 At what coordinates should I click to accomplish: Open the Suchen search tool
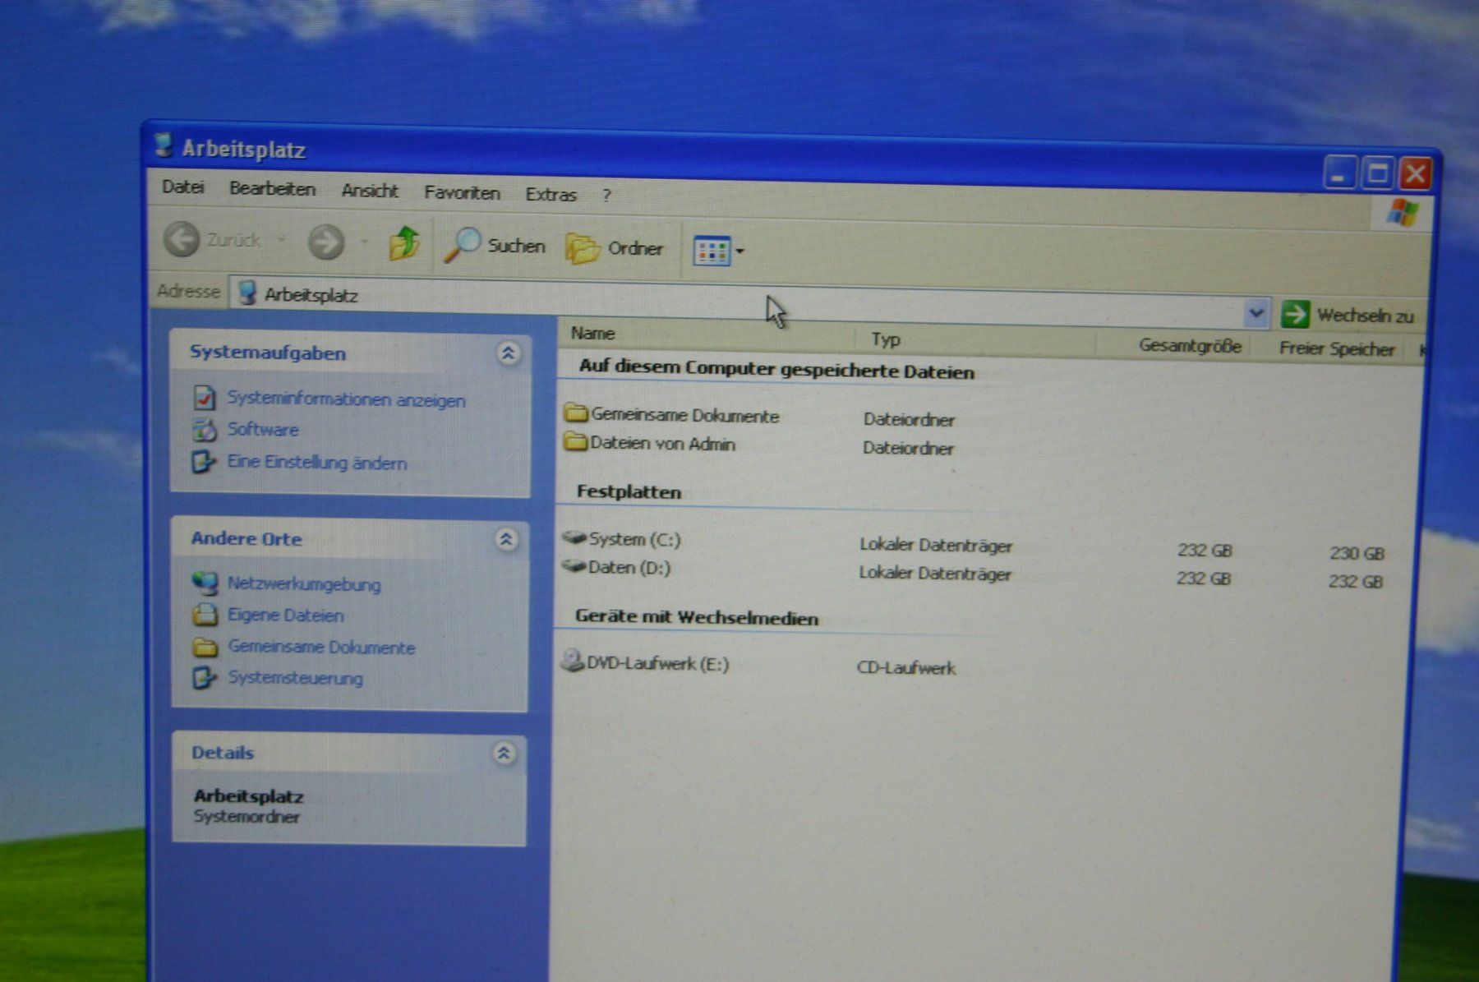pos(495,245)
